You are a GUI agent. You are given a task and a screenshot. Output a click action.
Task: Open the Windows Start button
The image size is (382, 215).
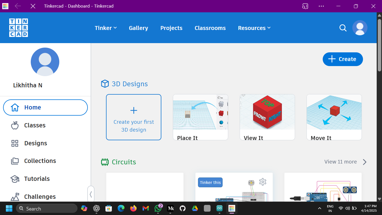click(9, 209)
